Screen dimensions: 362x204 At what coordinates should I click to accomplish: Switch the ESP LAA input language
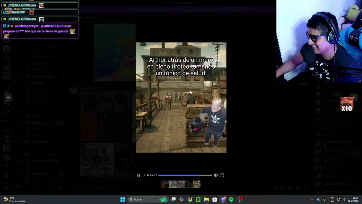(x=331, y=199)
